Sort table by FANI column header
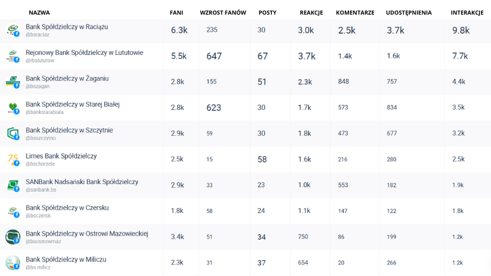Image resolution: width=491 pixels, height=276 pixels. [x=177, y=12]
